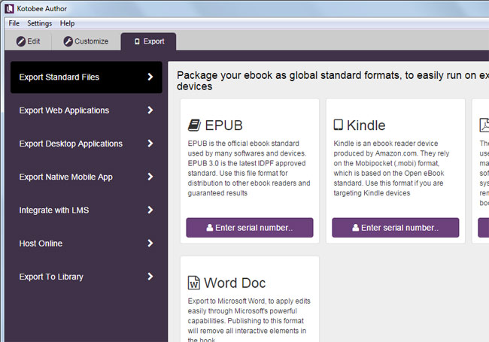Click the Kotobee Author app icon in title bar
The image size is (489, 342).
pos(9,8)
